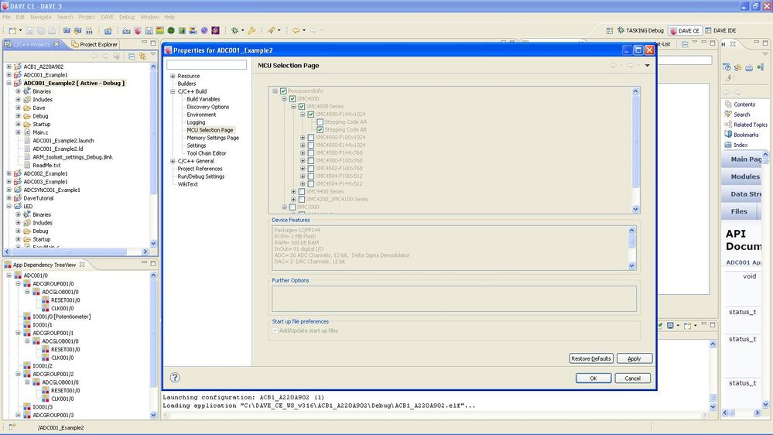
Task: Collapse ADC001_Example2 project node
Action: (x=9, y=83)
